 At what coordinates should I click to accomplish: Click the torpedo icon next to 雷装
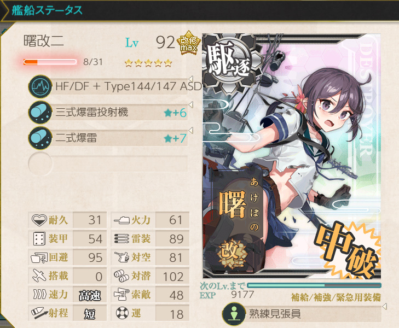click(x=122, y=239)
